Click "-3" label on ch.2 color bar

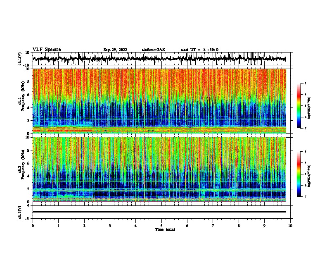coord(304,152)
